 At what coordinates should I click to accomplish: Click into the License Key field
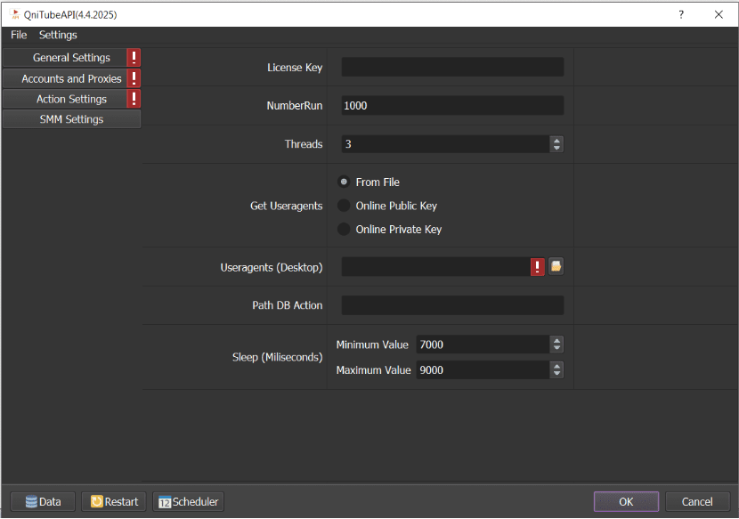(452, 68)
